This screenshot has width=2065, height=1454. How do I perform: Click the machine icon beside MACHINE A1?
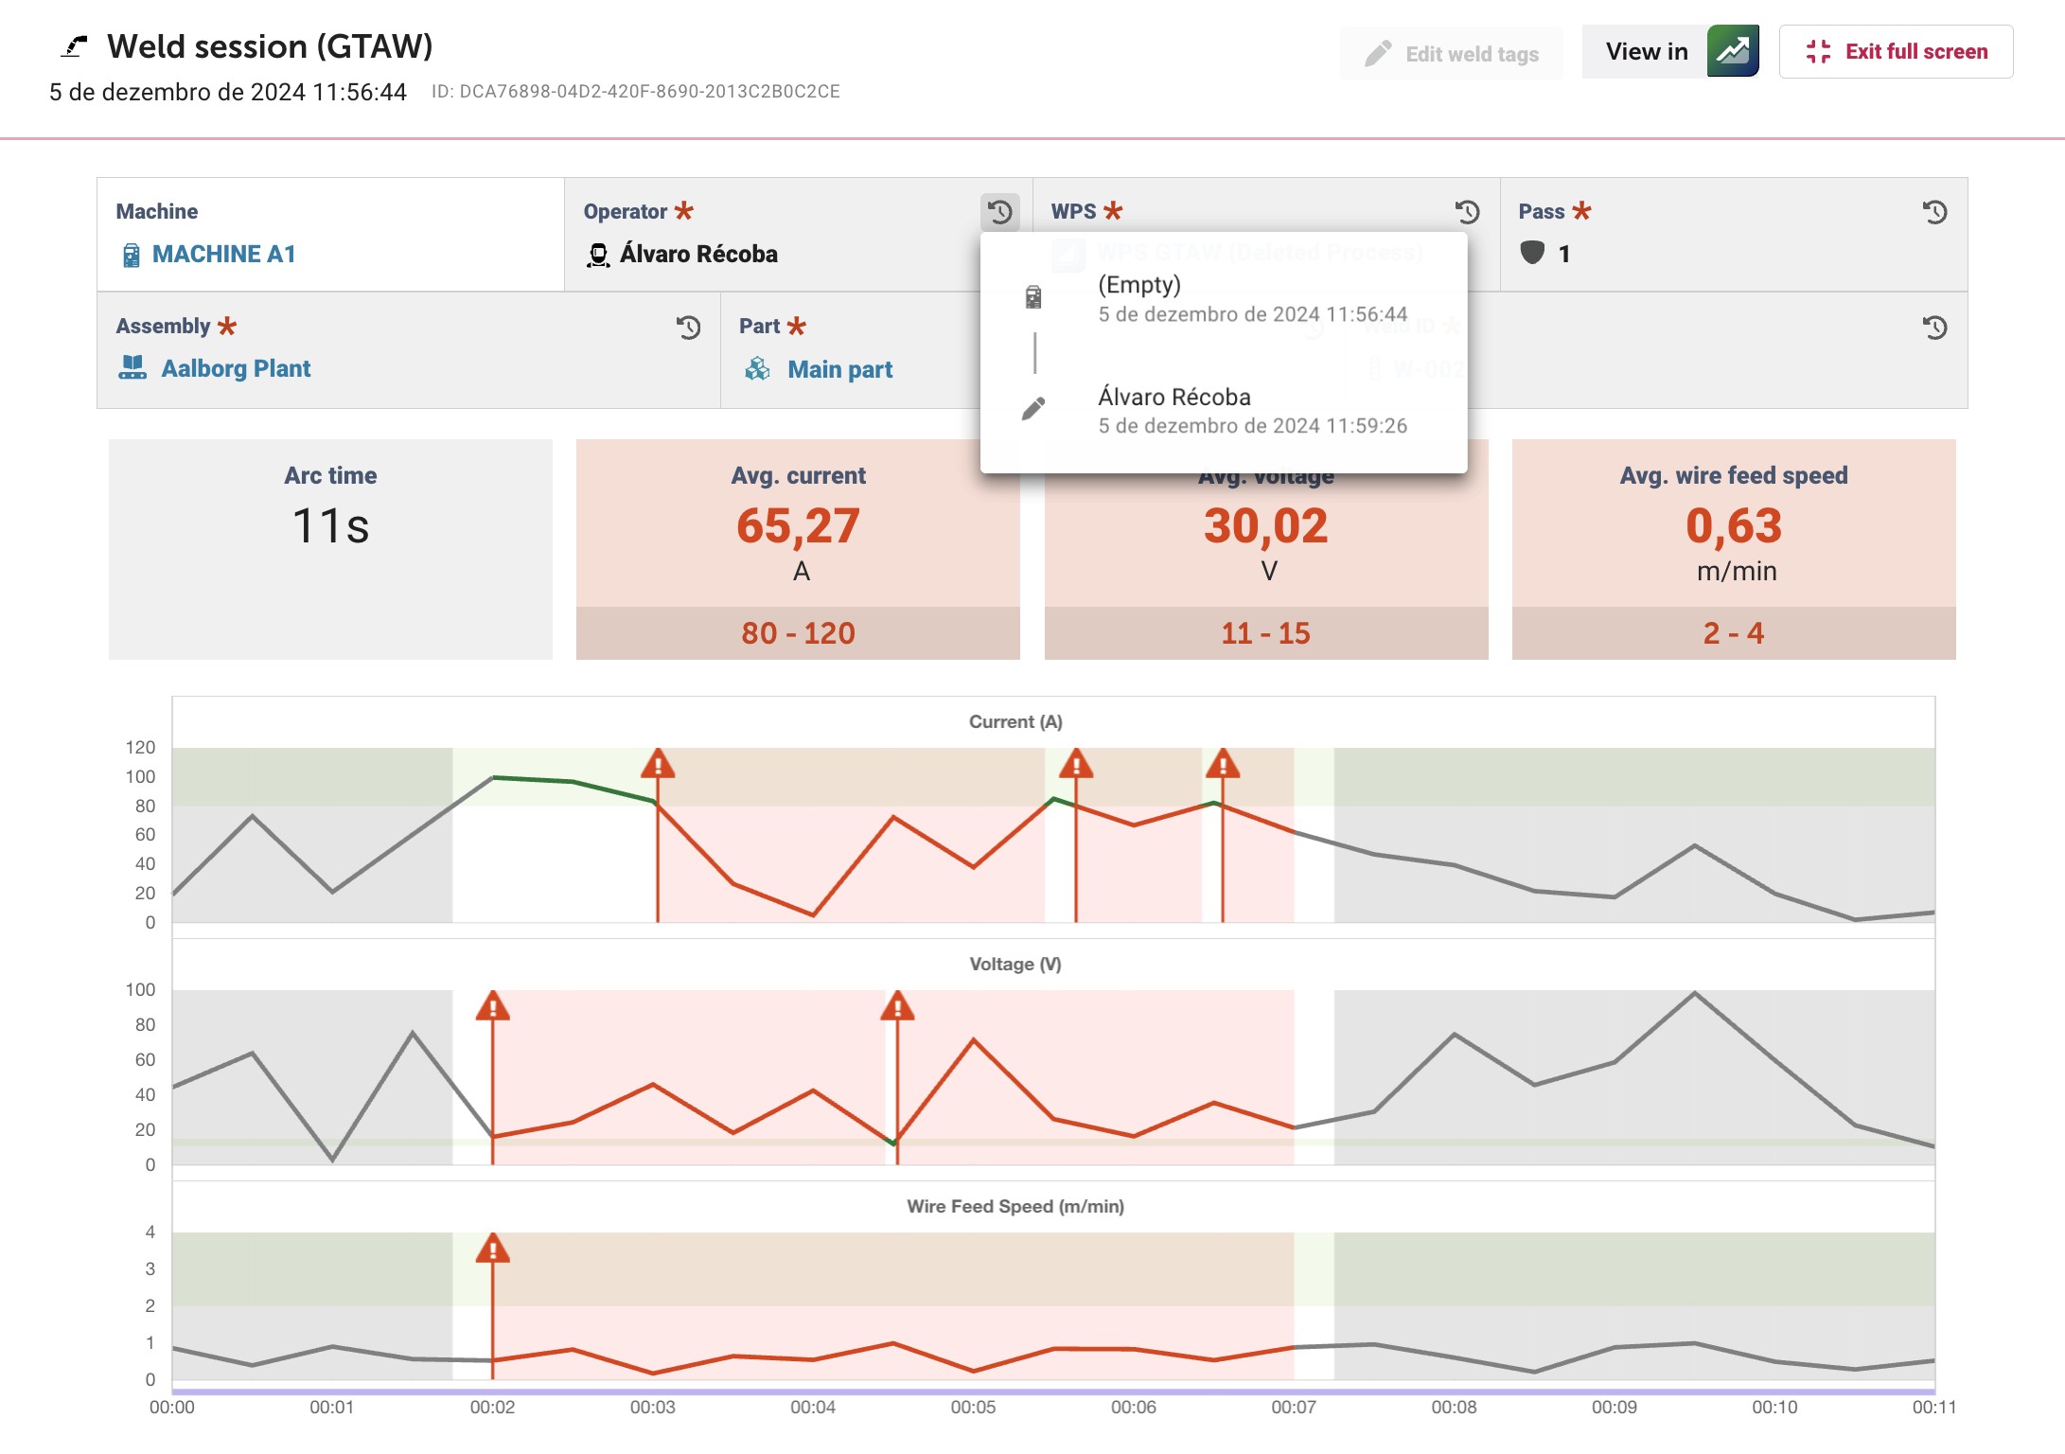(132, 255)
